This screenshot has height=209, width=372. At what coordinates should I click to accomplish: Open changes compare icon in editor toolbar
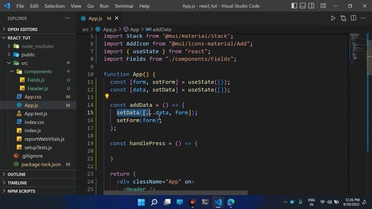tap(344, 18)
